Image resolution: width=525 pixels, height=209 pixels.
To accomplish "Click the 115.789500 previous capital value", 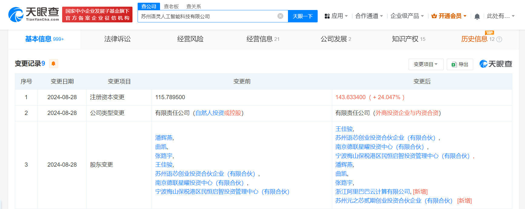I will click(170, 97).
